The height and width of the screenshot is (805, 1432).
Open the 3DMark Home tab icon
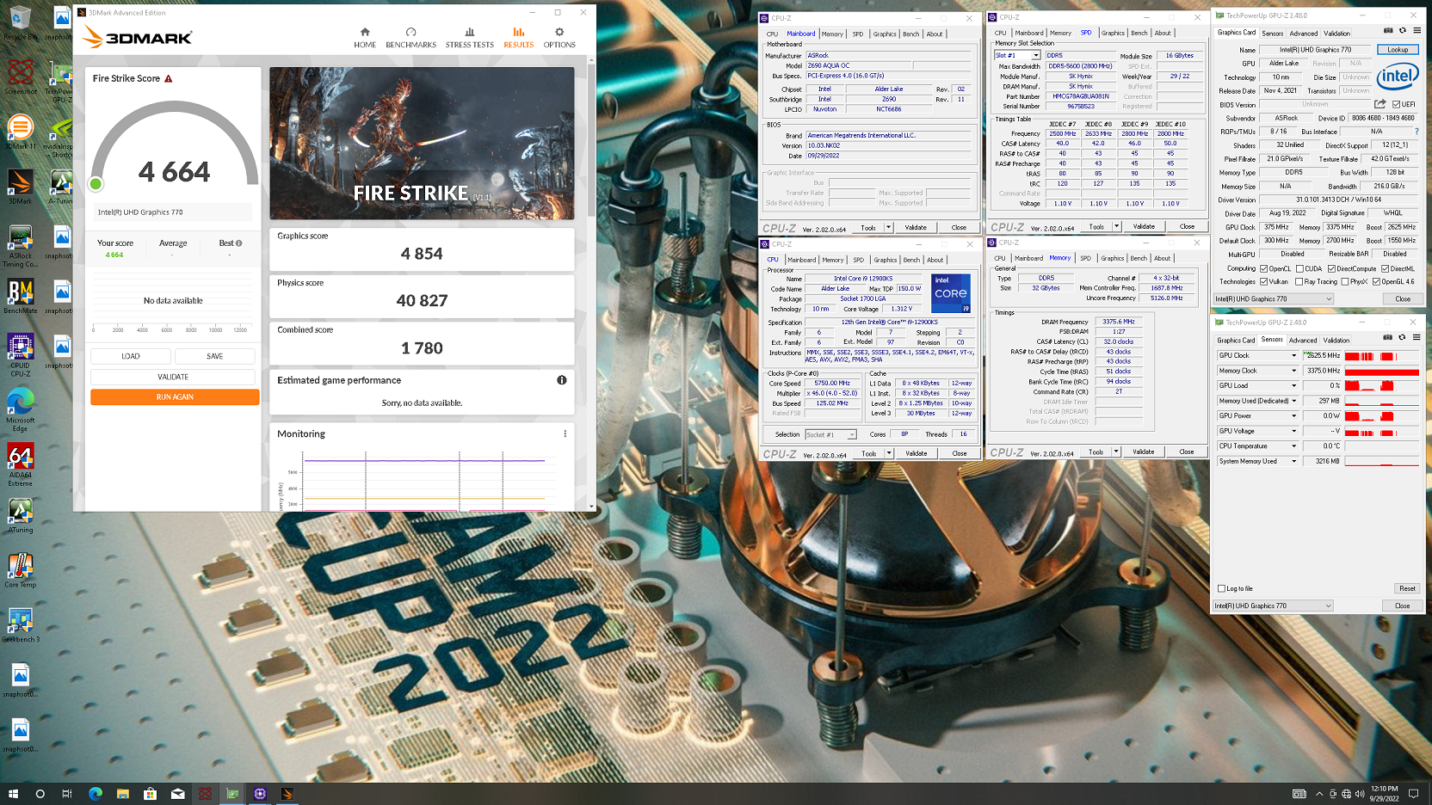click(x=365, y=32)
